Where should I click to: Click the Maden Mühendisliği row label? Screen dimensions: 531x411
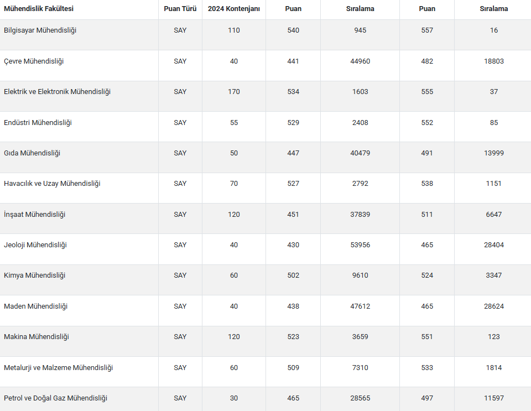[x=35, y=306]
